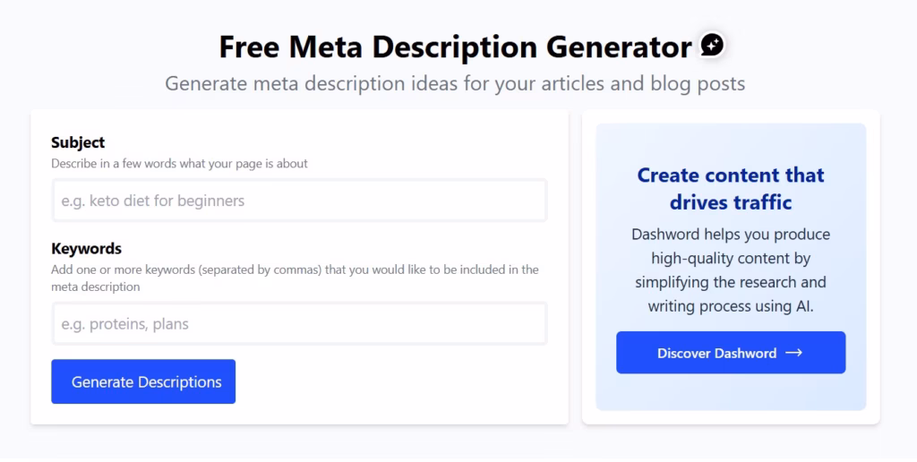
Task: Click the word 'AI.' ending promo paragraph
Action: [802, 306]
